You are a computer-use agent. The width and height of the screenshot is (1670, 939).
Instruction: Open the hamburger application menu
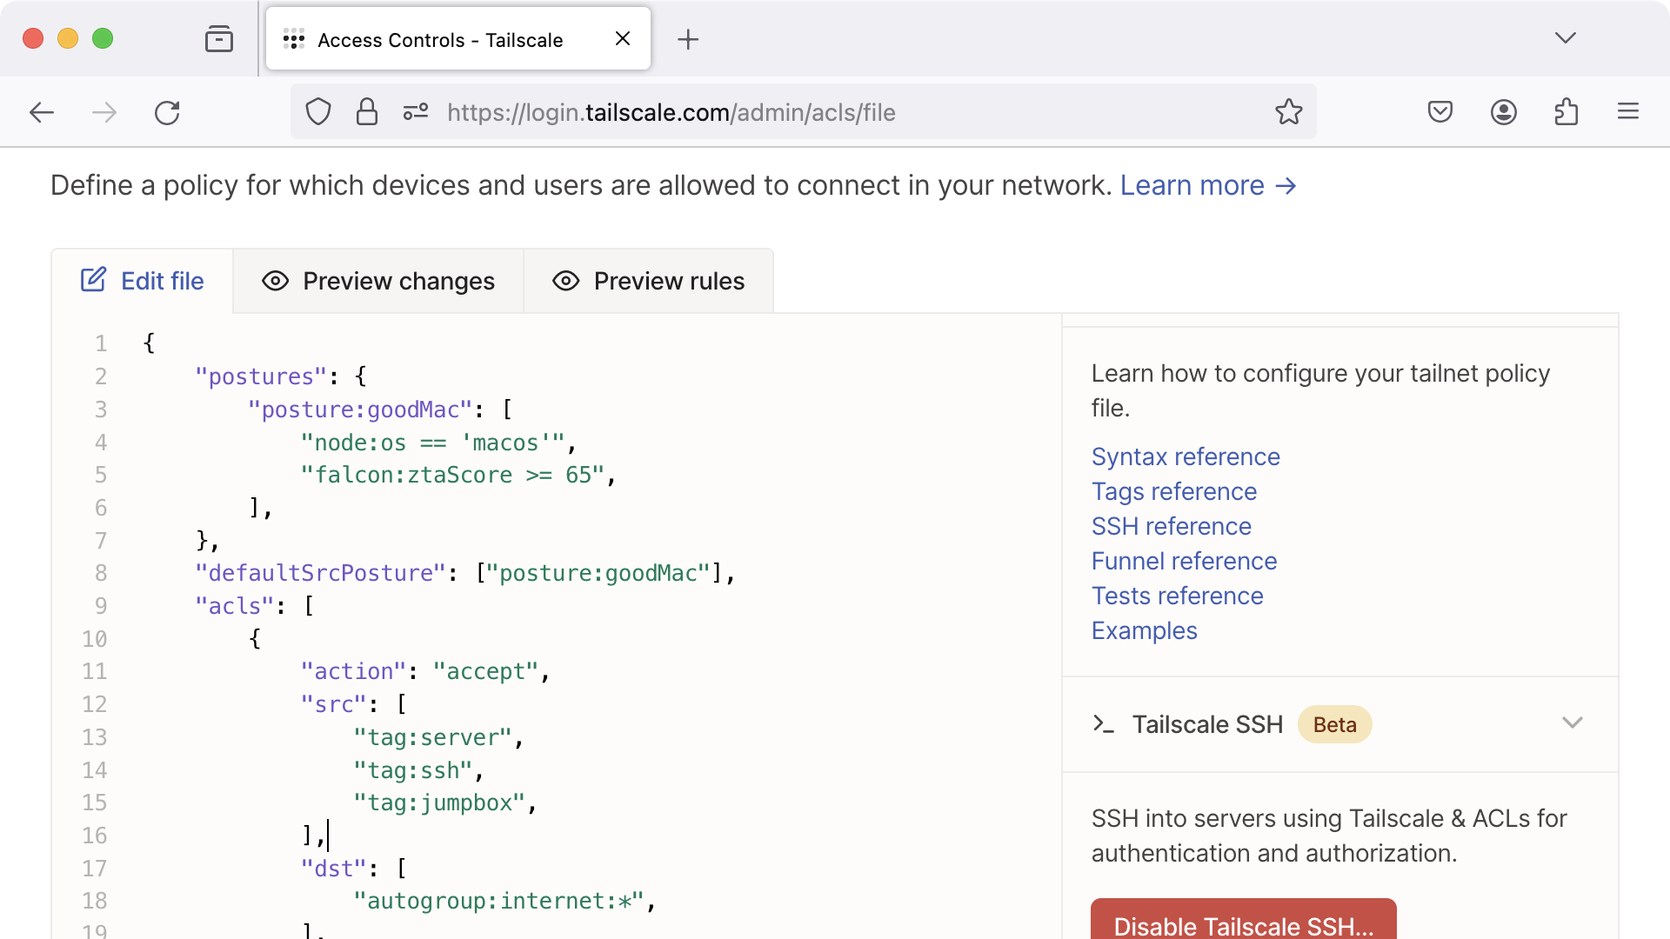(1627, 112)
